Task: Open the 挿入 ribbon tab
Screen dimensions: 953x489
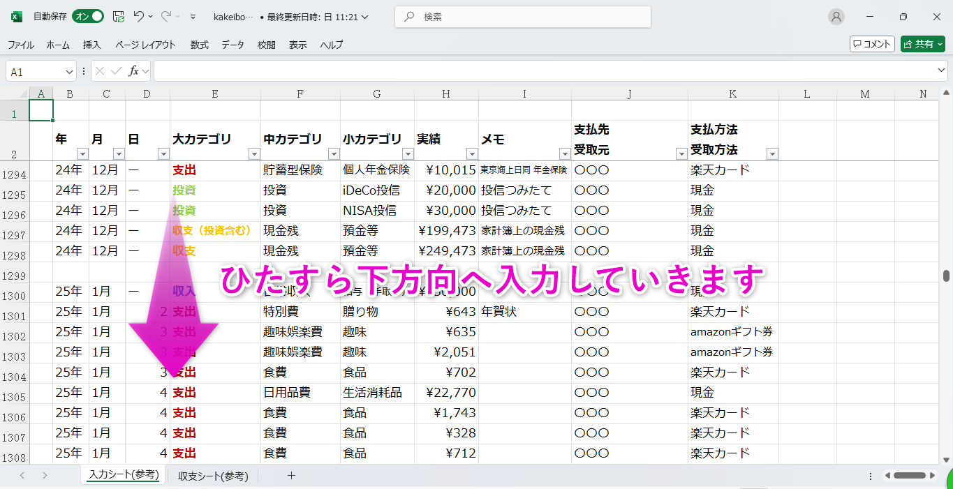Action: pyautogui.click(x=92, y=45)
